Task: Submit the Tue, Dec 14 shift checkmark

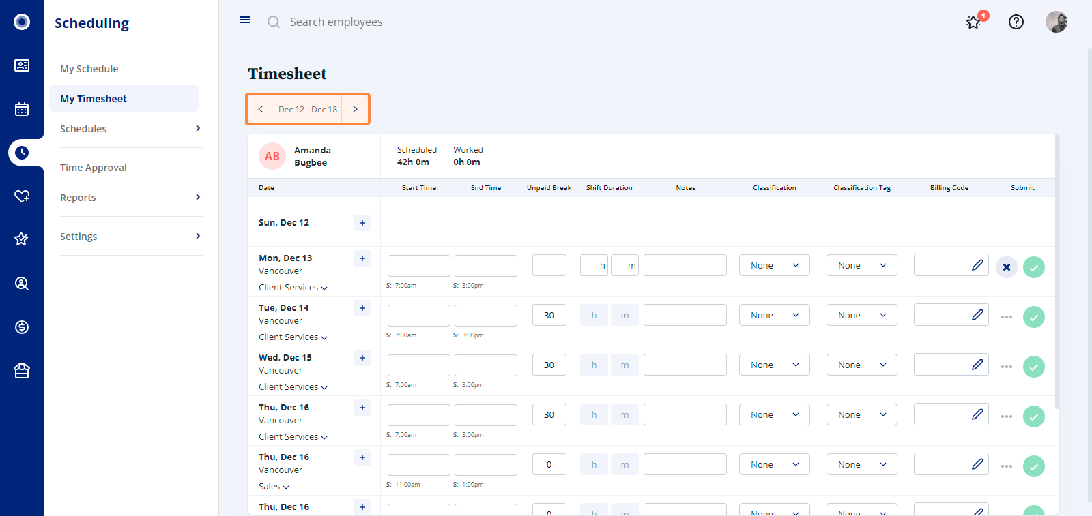Action: pyautogui.click(x=1034, y=317)
